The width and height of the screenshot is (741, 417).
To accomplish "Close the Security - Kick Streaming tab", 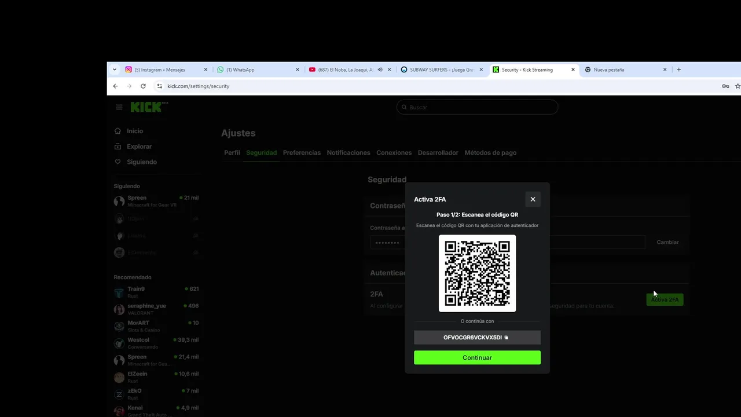I will coord(573,69).
